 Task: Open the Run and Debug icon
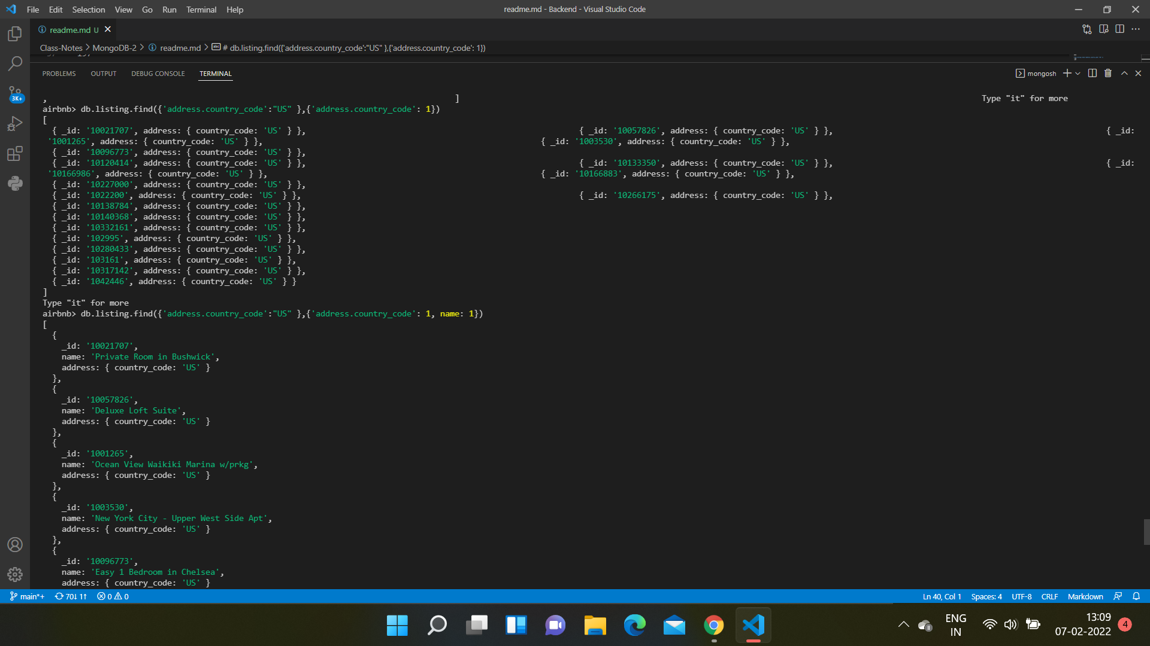[x=14, y=123]
